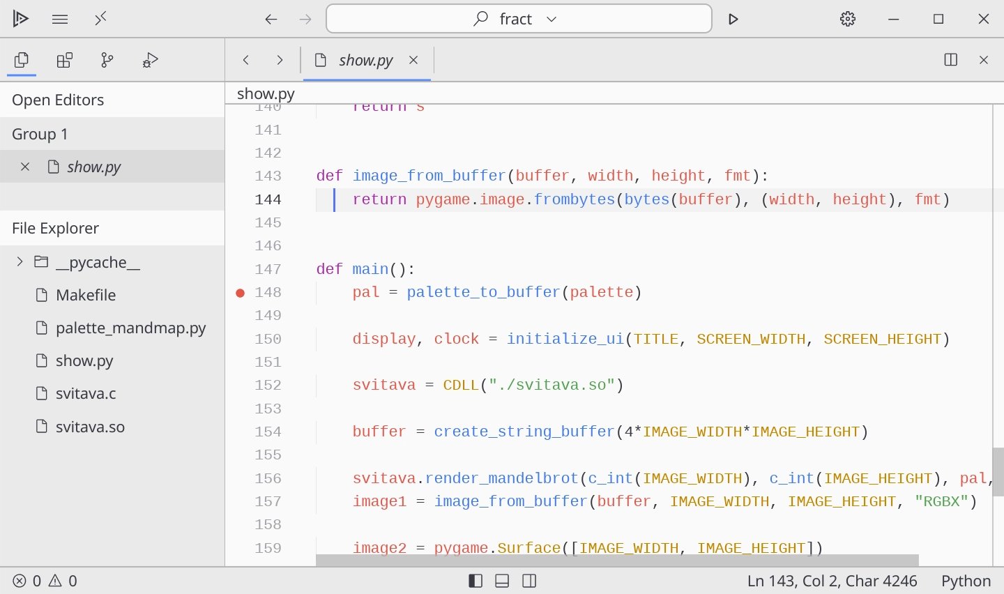1004x594 pixels.
Task: Open svitava.c from File Explorer
Action: coord(86,393)
